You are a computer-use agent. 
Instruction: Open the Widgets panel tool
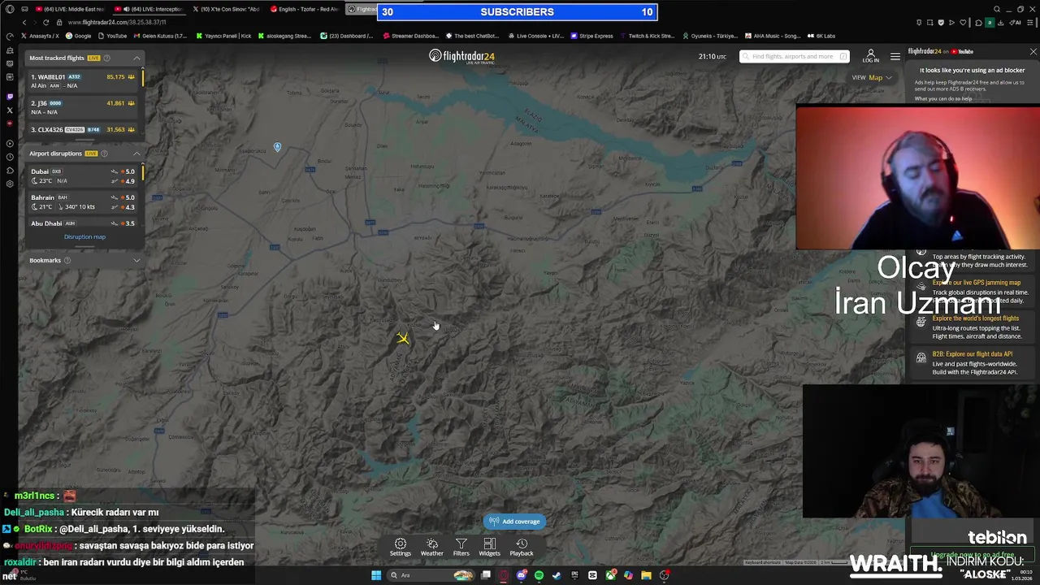(x=489, y=547)
